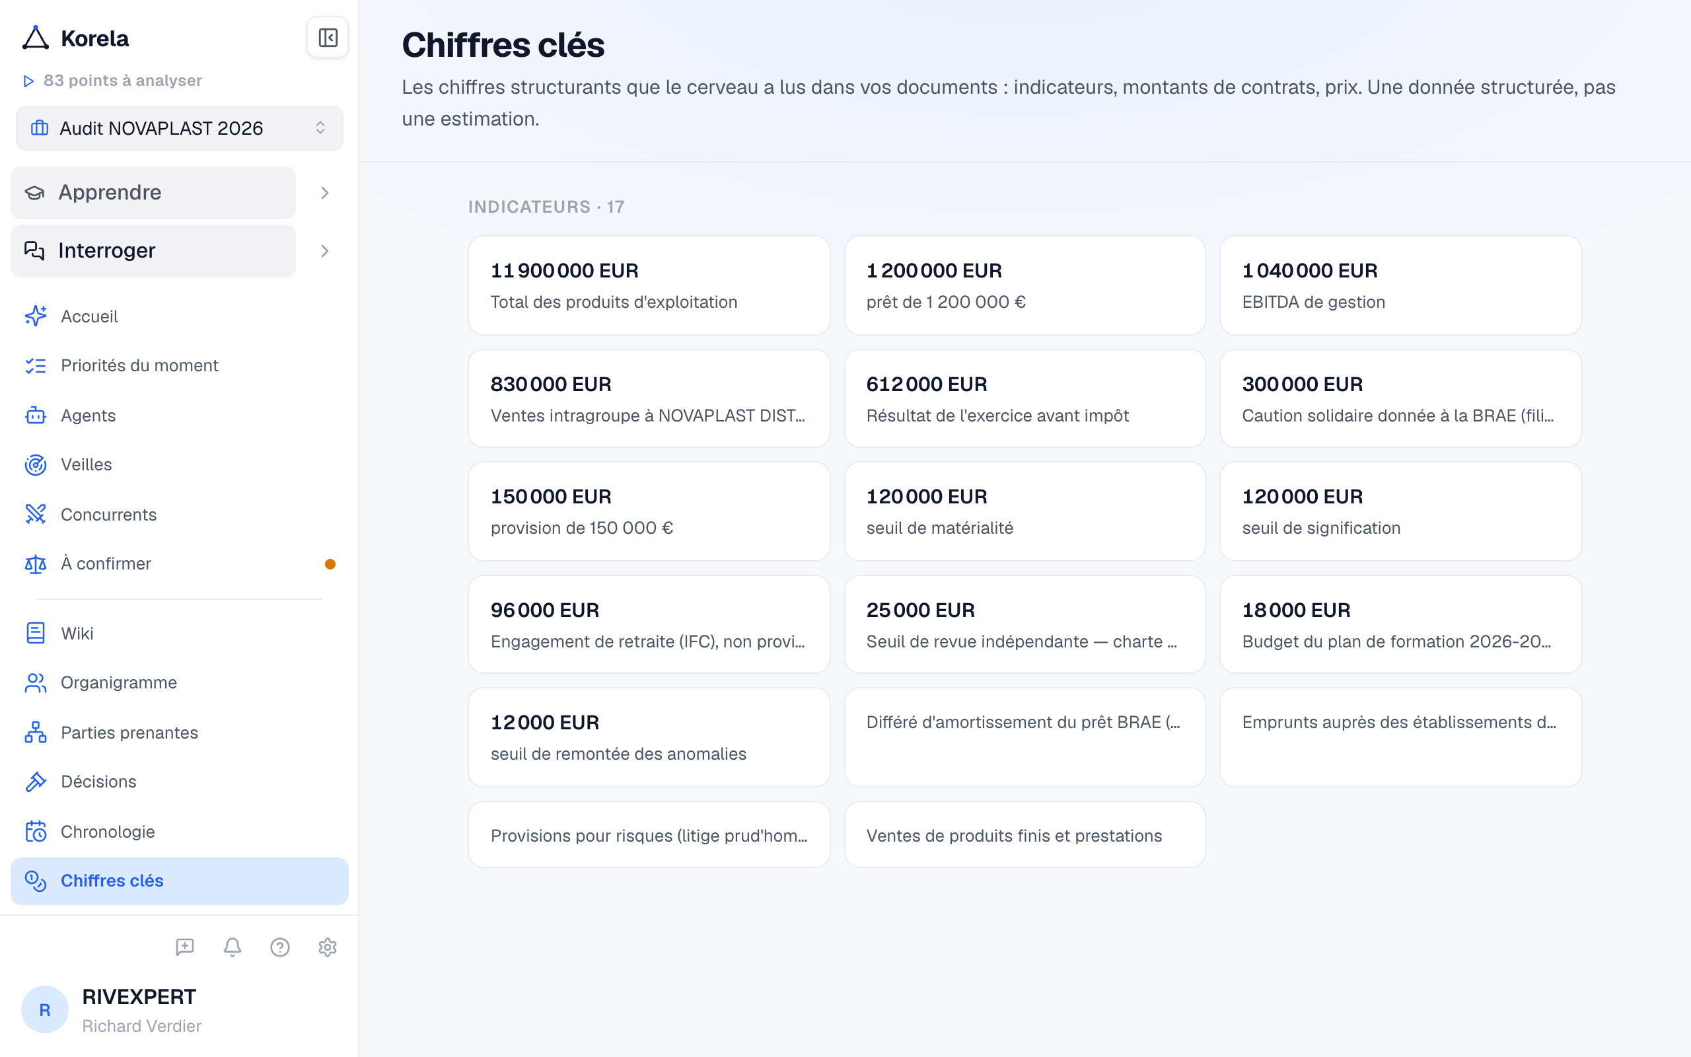Click the Interroger chat bubbles icon
Image resolution: width=1691 pixels, height=1057 pixels.
click(34, 250)
